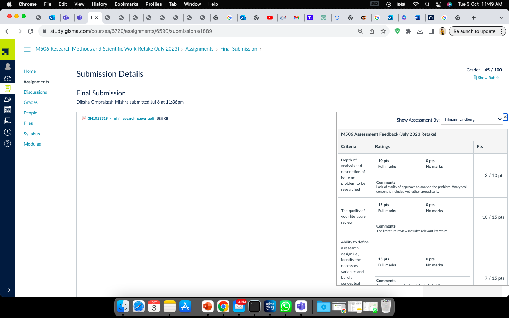Viewport: 509px width, 318px height.
Task: Open Help question mark icon in sidebar
Action: tap(7, 143)
